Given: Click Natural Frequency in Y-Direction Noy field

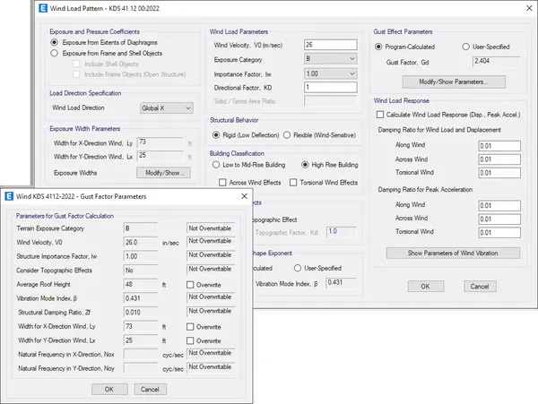Looking at the screenshot, I should [x=141, y=368].
